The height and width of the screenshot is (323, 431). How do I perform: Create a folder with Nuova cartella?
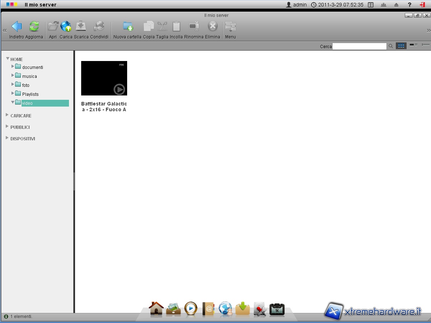click(x=128, y=27)
